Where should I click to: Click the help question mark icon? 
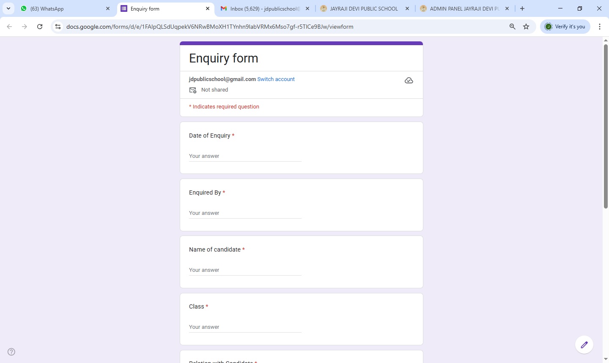click(11, 352)
